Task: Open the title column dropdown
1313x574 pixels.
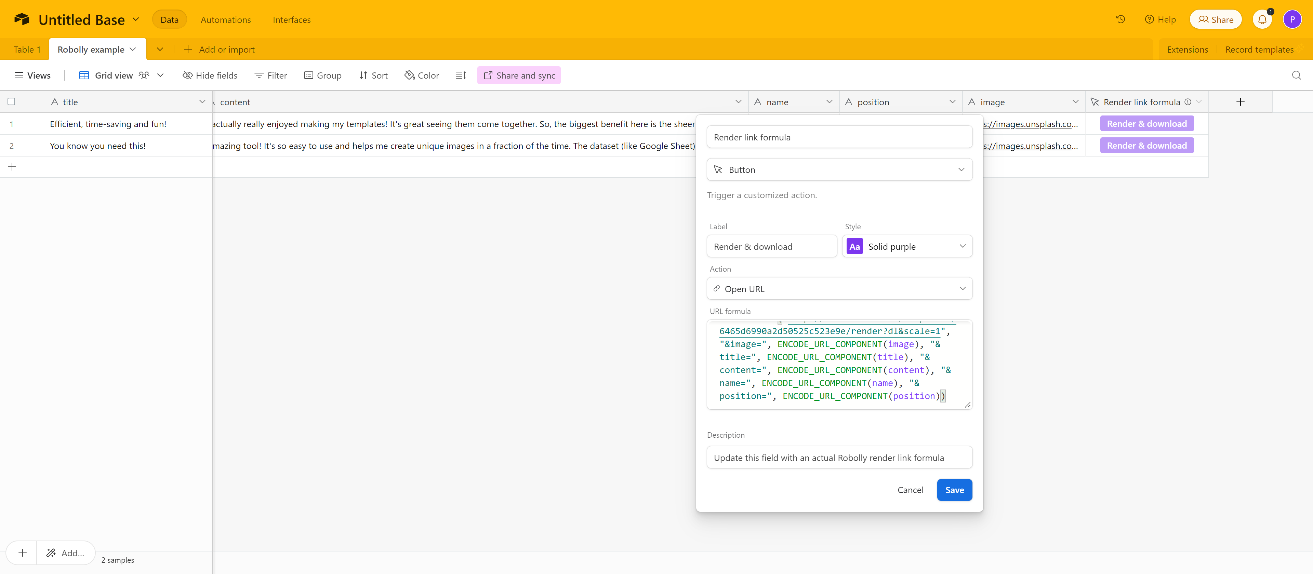Action: click(202, 102)
